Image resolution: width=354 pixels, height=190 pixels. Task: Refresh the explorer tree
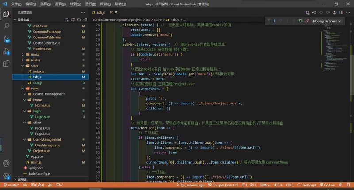[x=79, y=19]
